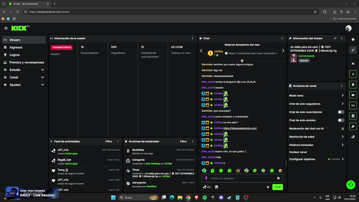The image size is (359, 202).
Task: Open Steam from the taskbar
Action: [x=229, y=198]
